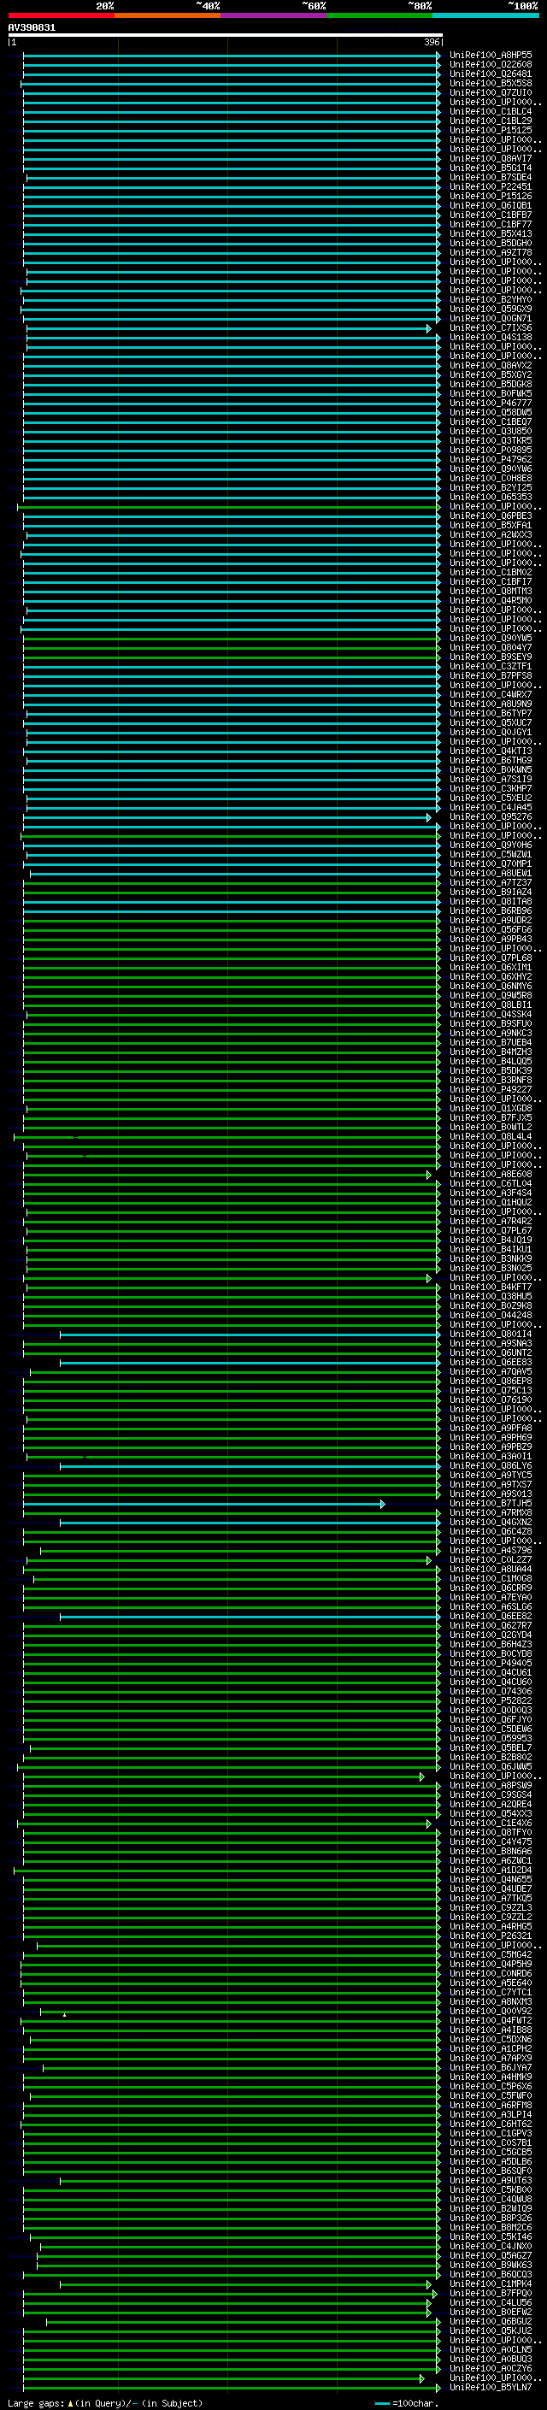Select the UniRef100_Q804Y7 label
The width and height of the screenshot is (547, 2410).
tap(491, 647)
